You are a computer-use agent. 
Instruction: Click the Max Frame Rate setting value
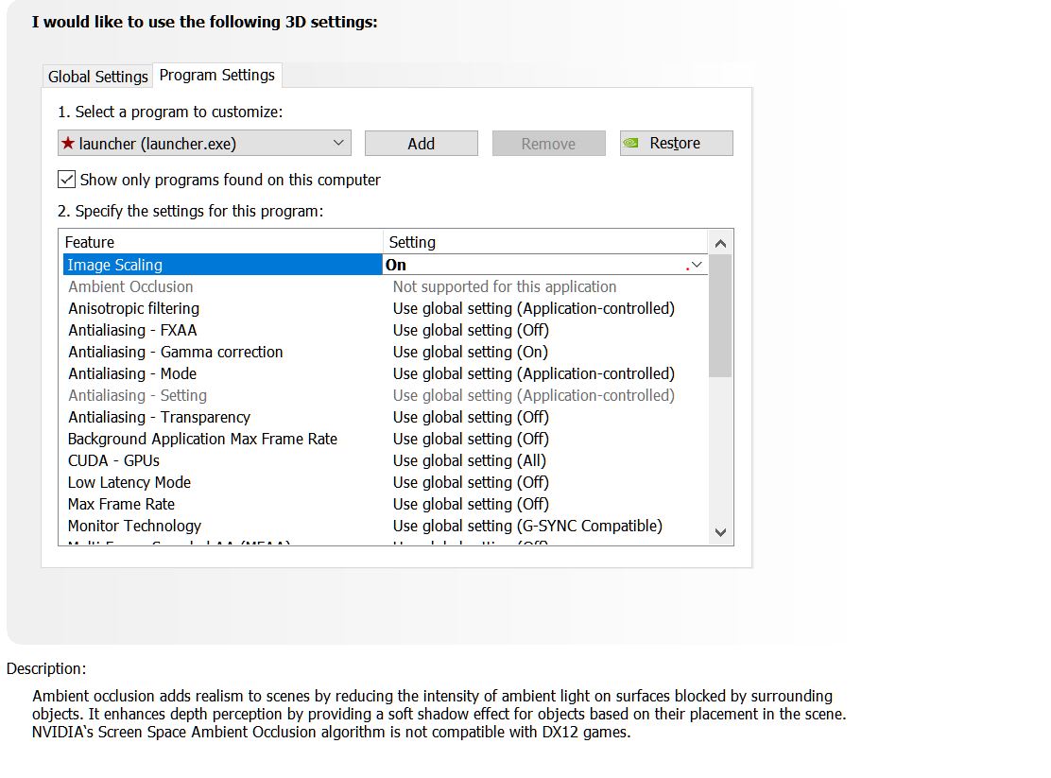point(471,505)
